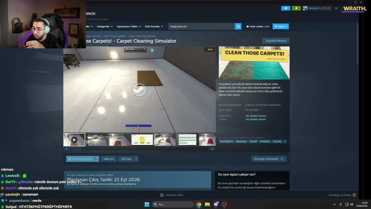
Task: Click the '21 Eyl 2026' release date value
Action: [x=252, y=110]
